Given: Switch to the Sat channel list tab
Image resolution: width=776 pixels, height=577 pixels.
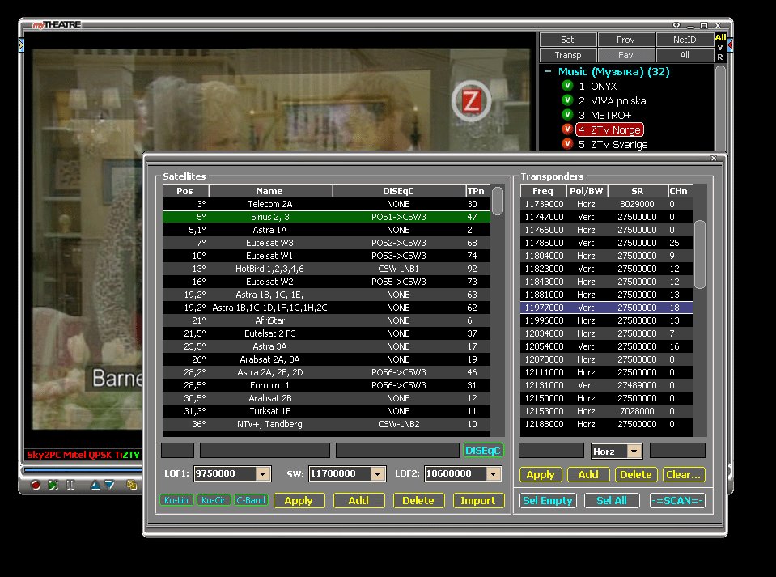Looking at the screenshot, I should click(x=568, y=40).
